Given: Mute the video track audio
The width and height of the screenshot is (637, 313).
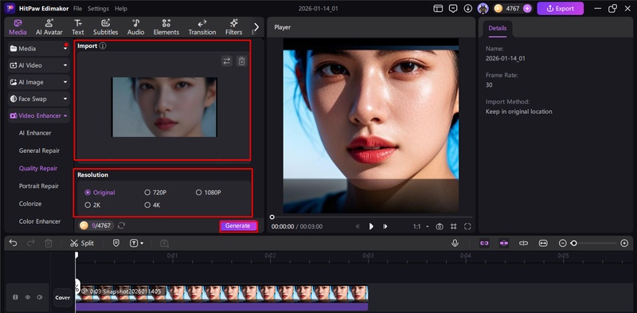Looking at the screenshot, I should pos(39,297).
